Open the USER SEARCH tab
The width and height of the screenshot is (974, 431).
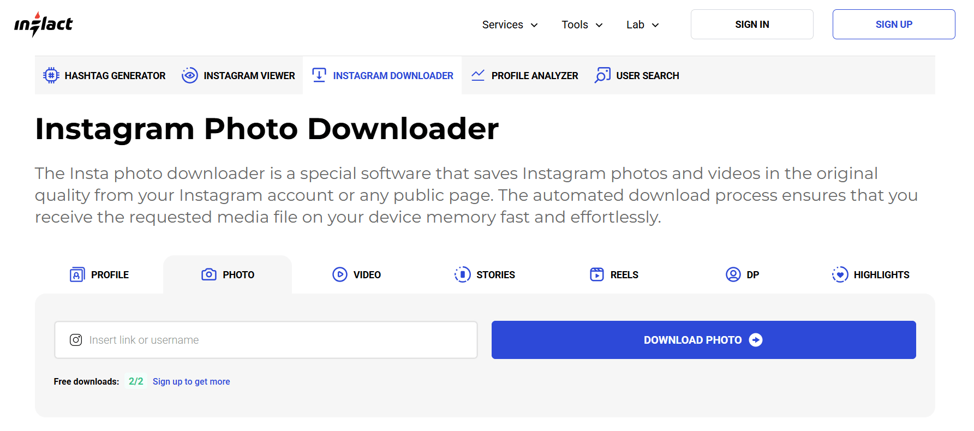(637, 75)
